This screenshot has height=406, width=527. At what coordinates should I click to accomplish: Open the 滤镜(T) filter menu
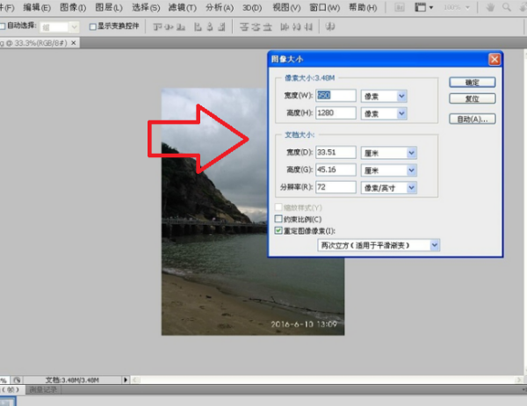tap(184, 8)
